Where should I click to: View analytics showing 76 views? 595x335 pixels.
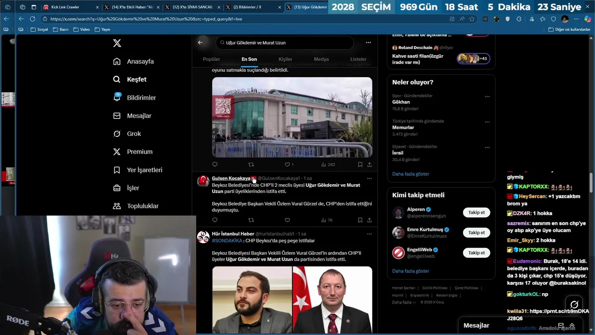tap(327, 220)
